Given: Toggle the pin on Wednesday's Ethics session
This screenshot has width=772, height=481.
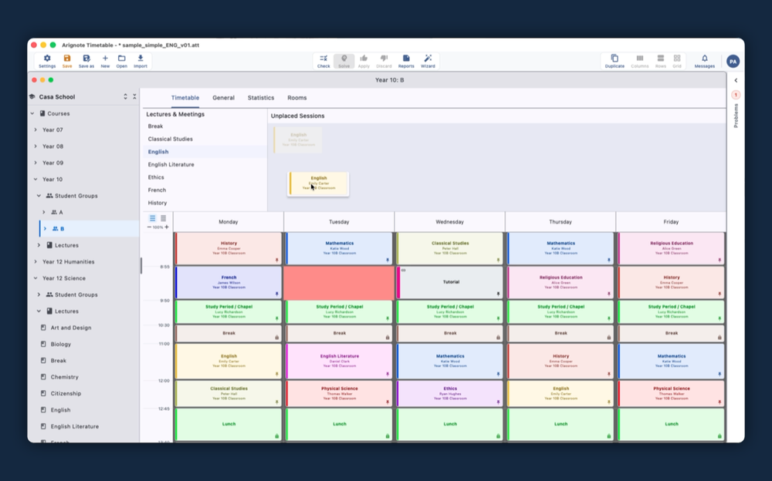Looking at the screenshot, I should (x=498, y=402).
